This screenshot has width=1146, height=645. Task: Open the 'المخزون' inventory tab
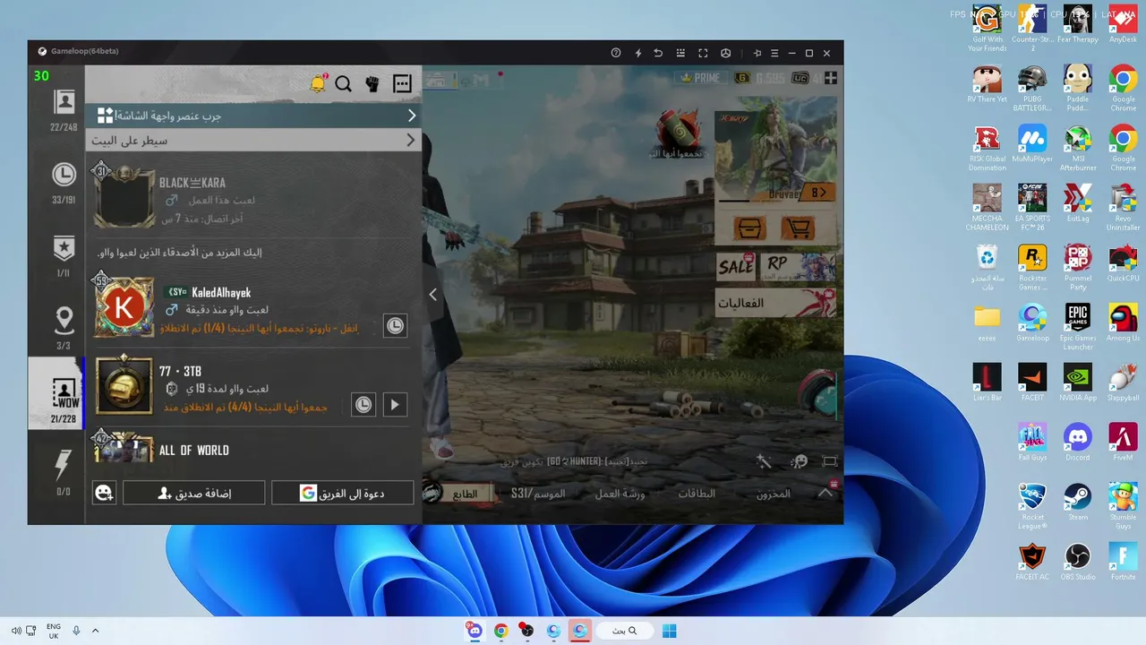tap(774, 494)
